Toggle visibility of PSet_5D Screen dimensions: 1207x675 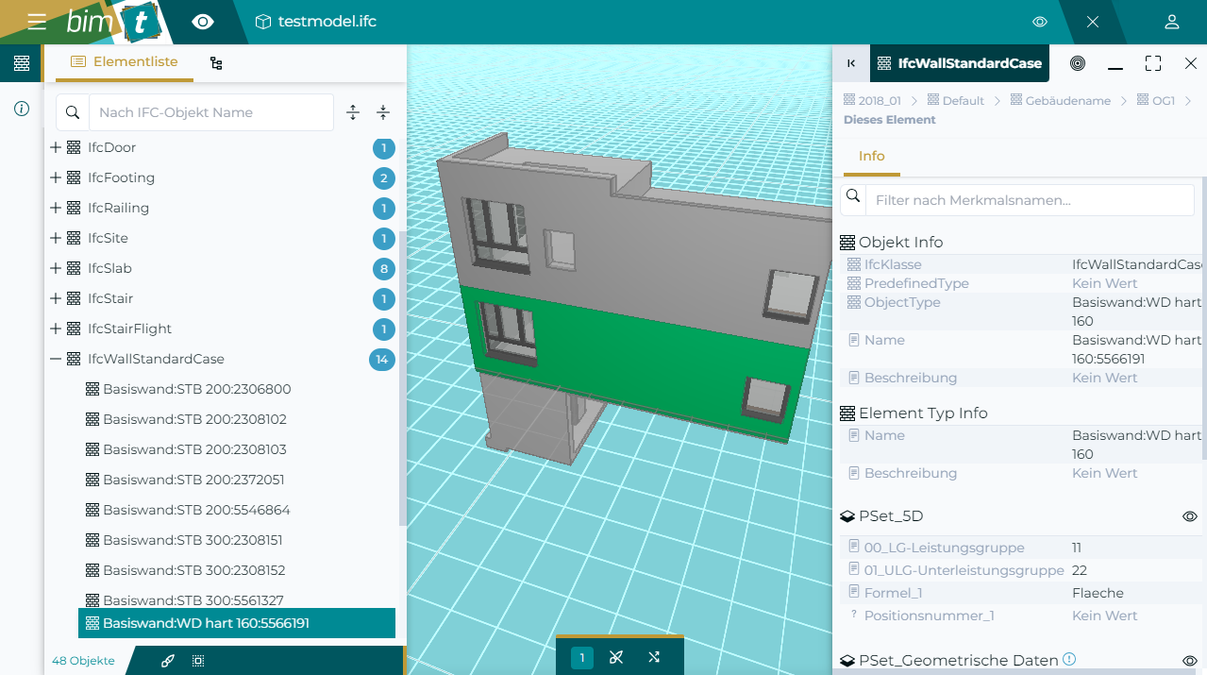(1190, 516)
